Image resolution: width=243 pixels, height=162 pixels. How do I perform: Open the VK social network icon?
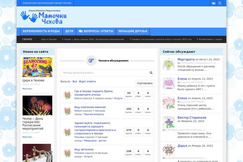(x=213, y=3)
